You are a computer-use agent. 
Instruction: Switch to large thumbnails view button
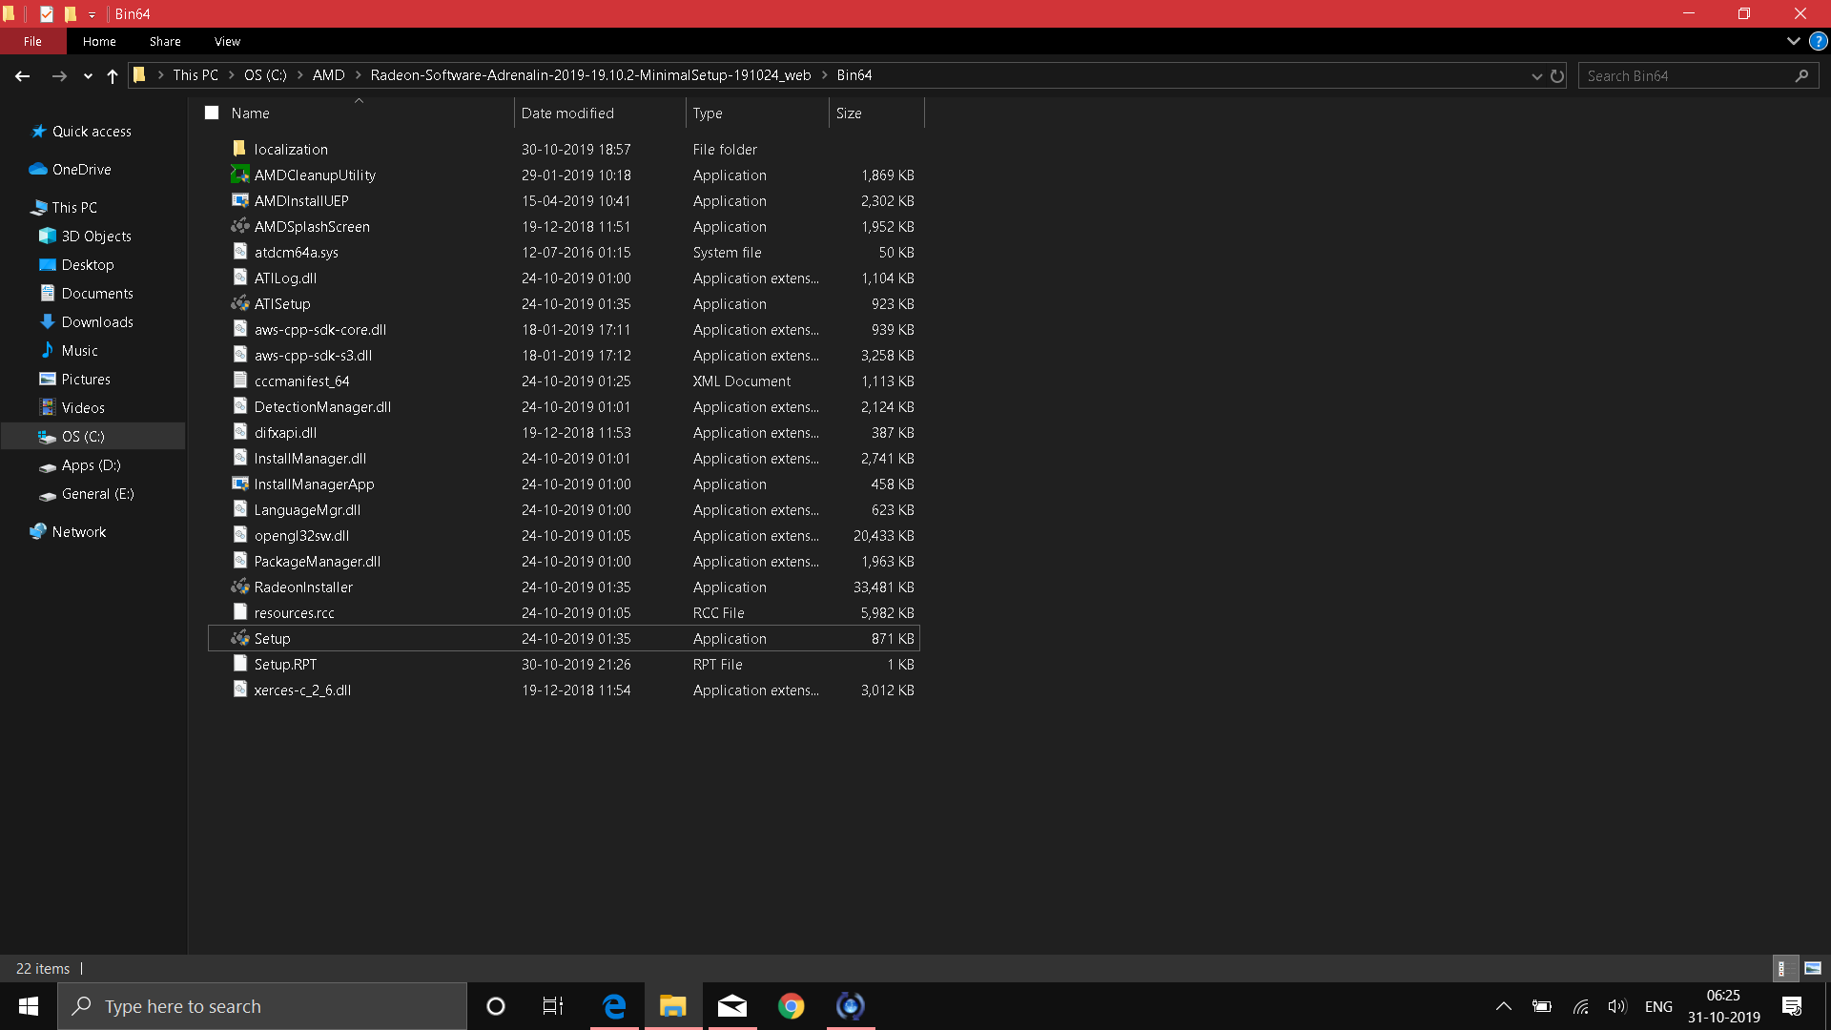point(1813,968)
